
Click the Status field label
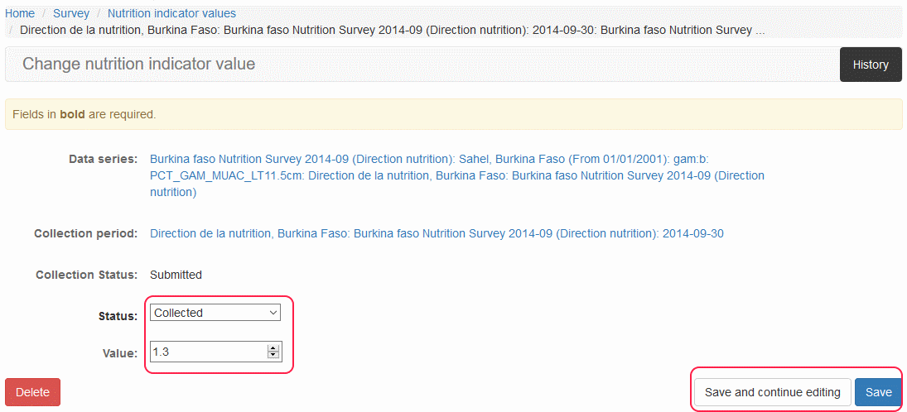(118, 316)
